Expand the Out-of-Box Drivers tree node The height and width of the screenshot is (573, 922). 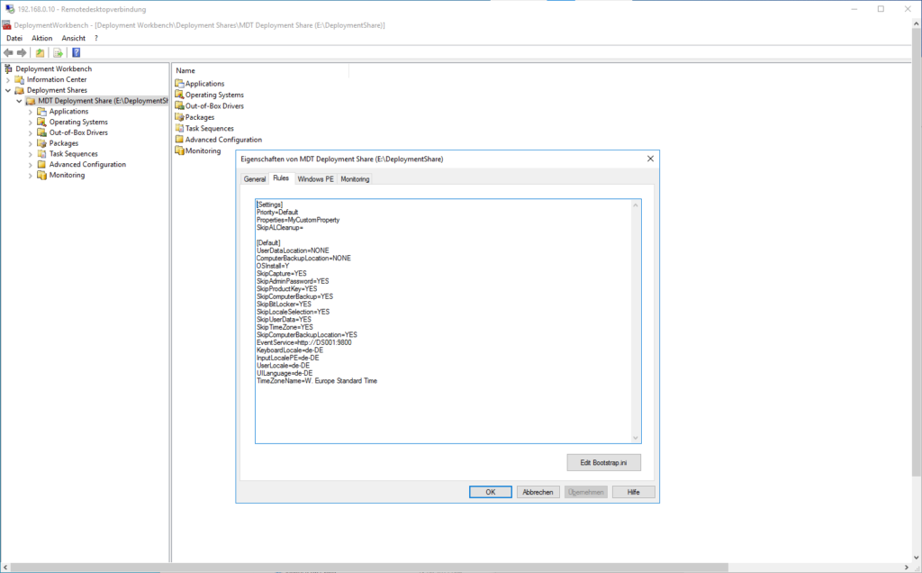pyautogui.click(x=31, y=133)
